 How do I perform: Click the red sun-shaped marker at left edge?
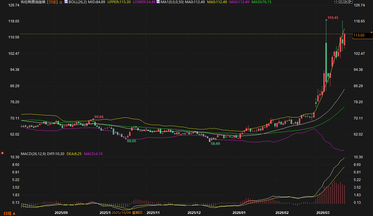[2, 153]
